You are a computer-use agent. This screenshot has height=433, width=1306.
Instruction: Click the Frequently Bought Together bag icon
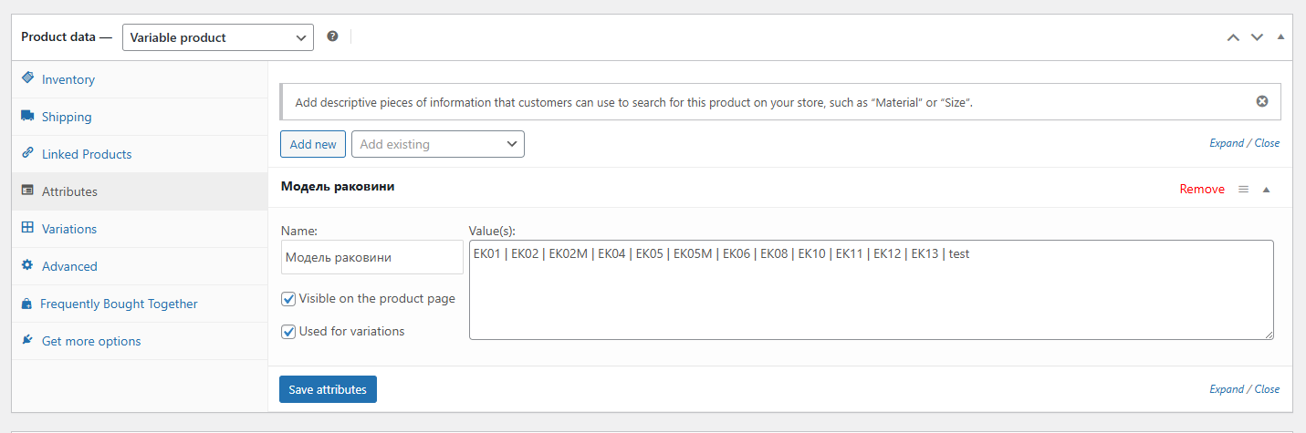(x=26, y=304)
